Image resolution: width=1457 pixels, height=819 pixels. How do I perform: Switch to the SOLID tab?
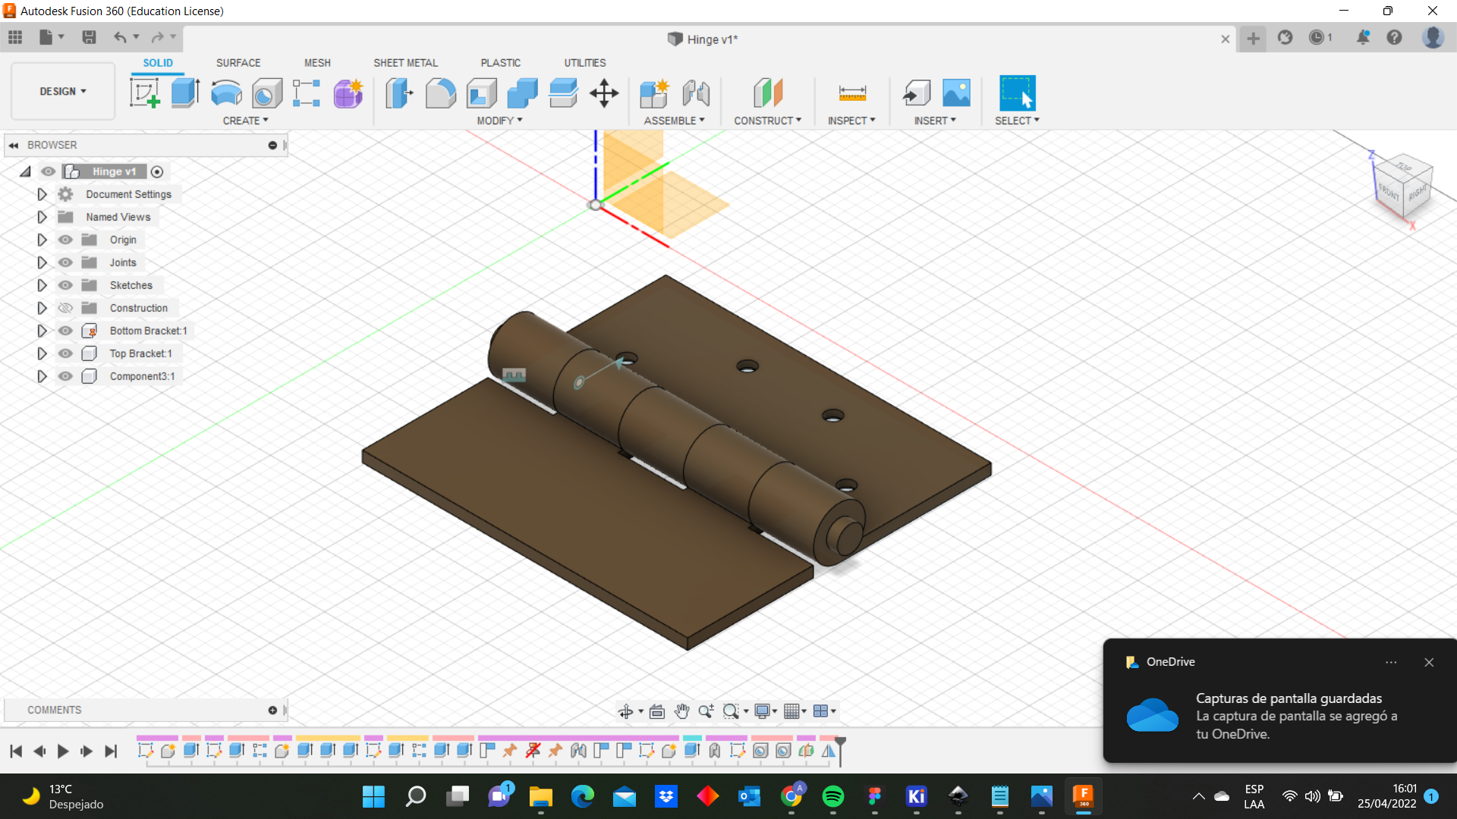[x=158, y=63]
